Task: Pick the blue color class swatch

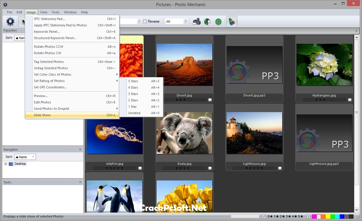Action: point(342,216)
